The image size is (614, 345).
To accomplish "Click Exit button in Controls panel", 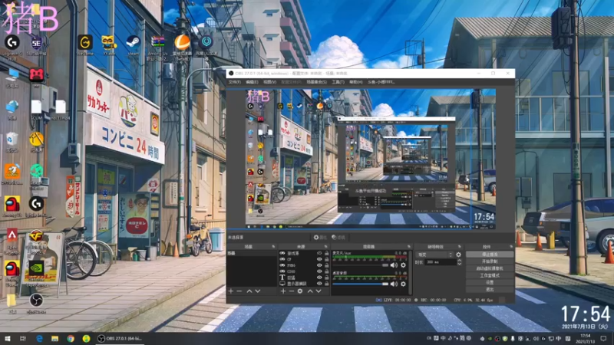I will tap(490, 290).
